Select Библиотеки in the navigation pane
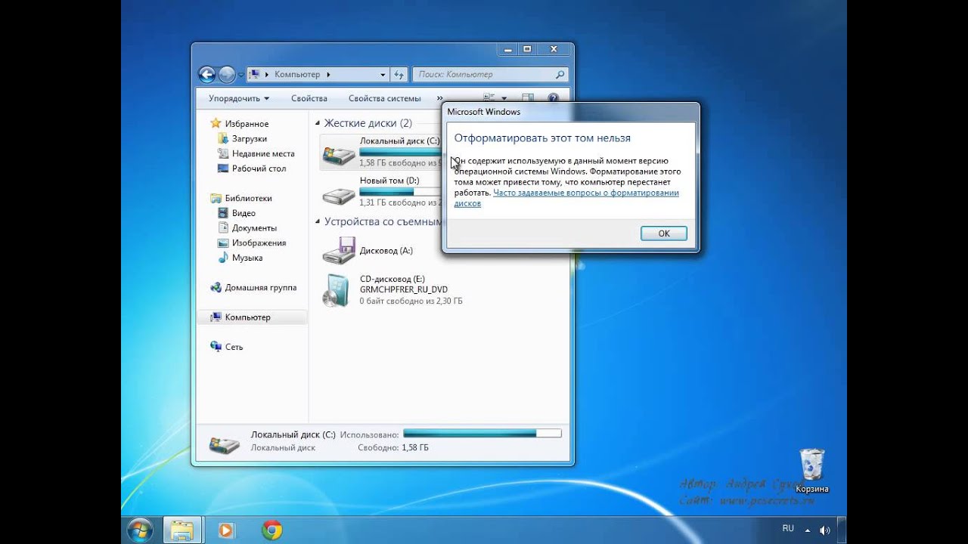The height and width of the screenshot is (544, 968). point(248,198)
